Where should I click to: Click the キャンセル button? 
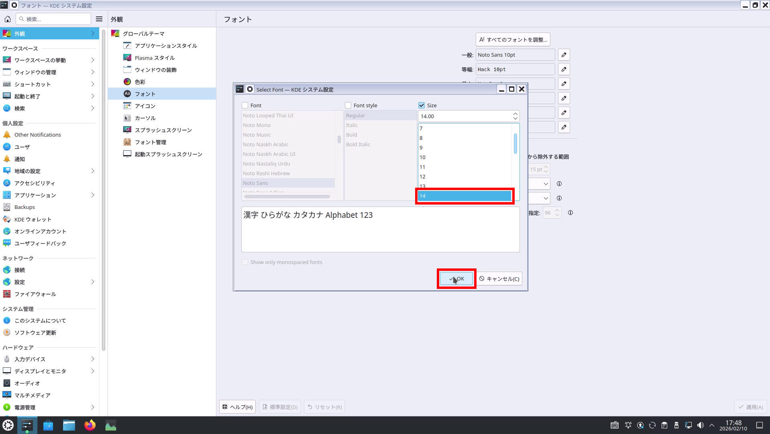click(x=499, y=279)
